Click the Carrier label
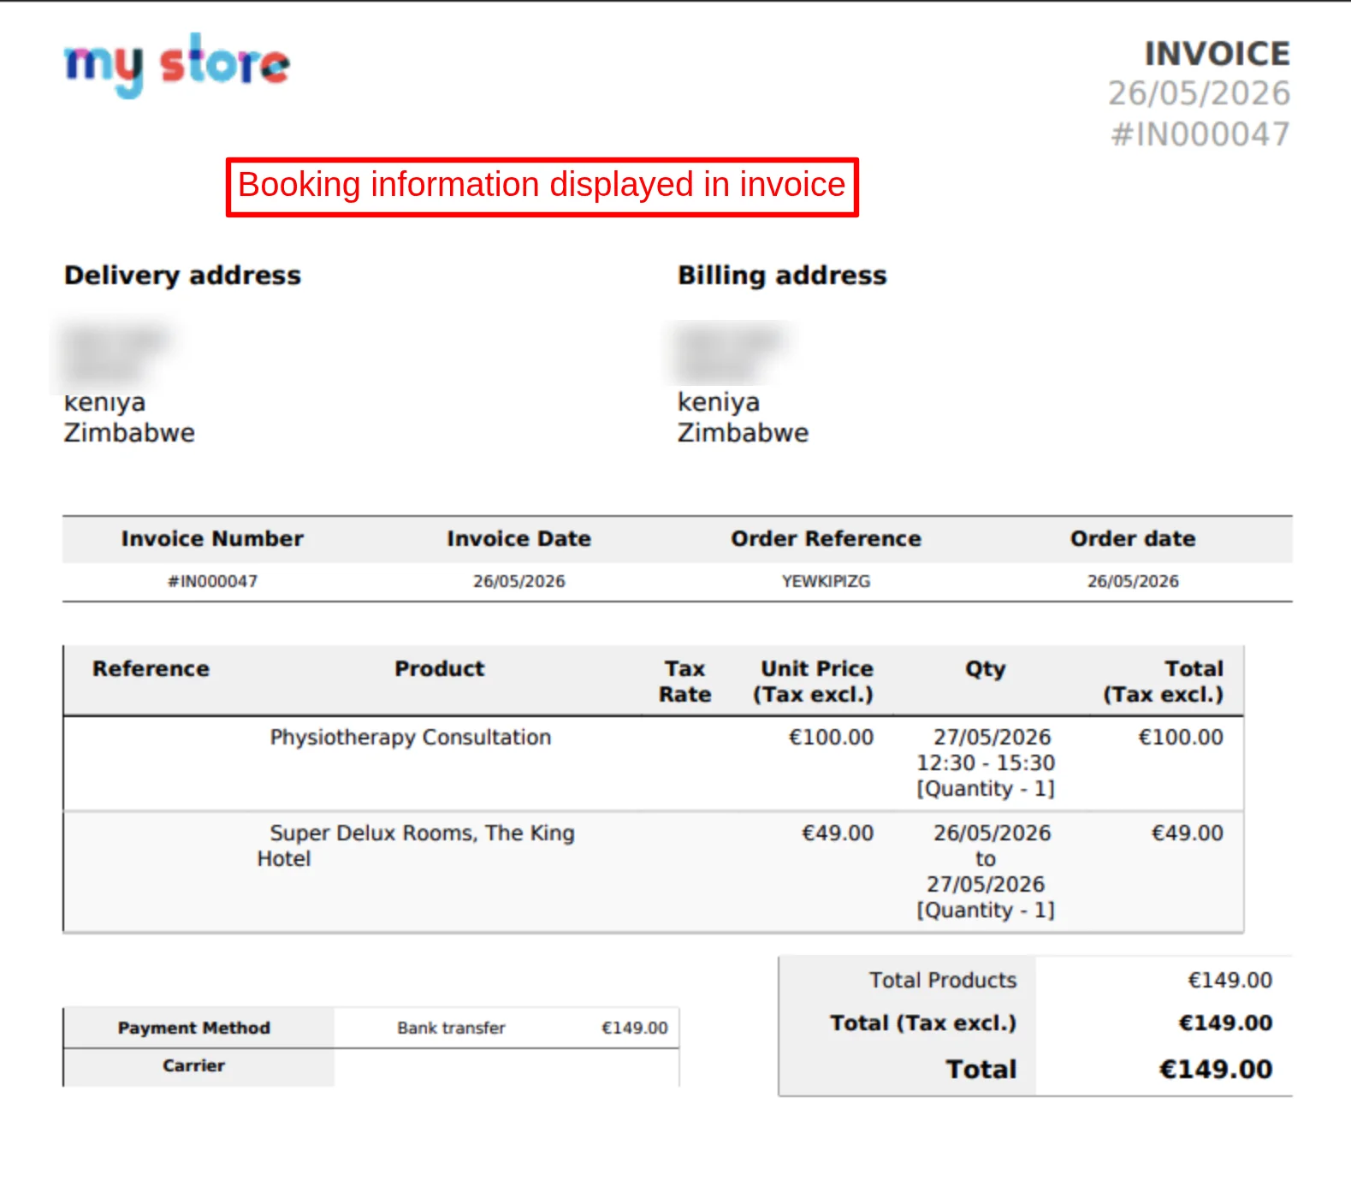Image resolution: width=1351 pixels, height=1186 pixels. (194, 1065)
